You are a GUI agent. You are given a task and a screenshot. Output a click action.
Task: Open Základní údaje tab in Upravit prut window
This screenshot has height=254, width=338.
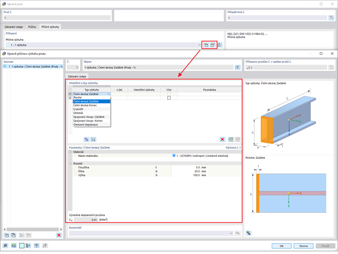coord(14,27)
